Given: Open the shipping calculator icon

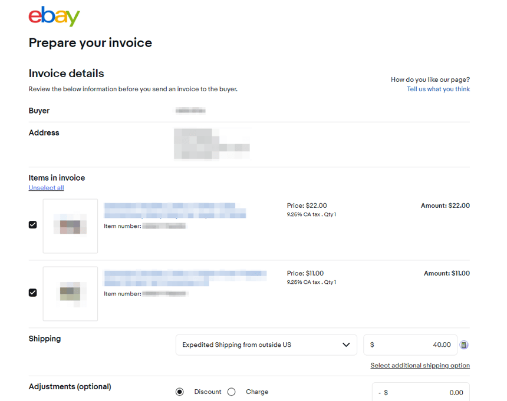Looking at the screenshot, I should pos(464,345).
